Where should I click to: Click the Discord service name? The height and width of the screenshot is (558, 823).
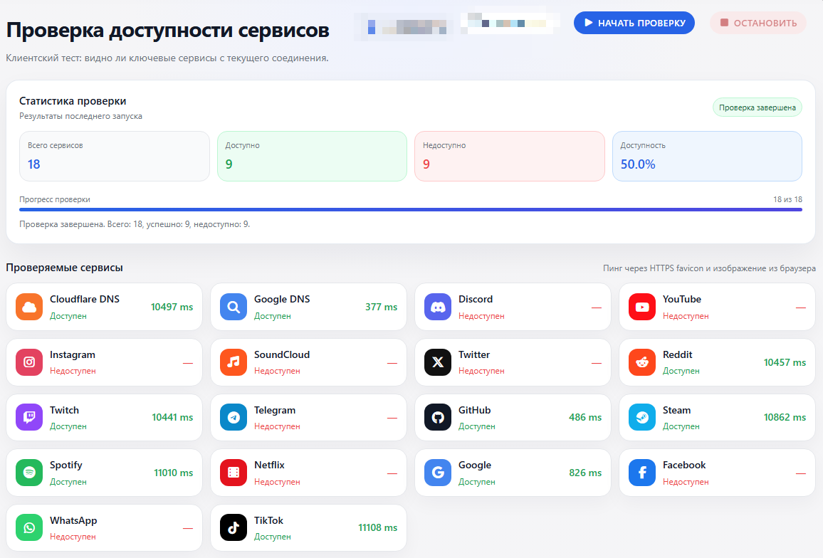pos(476,299)
